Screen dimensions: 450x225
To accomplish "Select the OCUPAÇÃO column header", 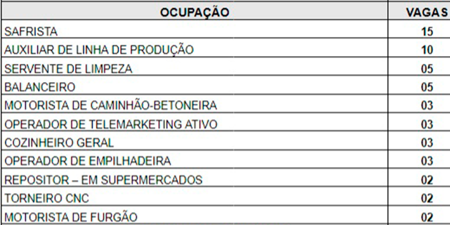I will click(194, 11).
